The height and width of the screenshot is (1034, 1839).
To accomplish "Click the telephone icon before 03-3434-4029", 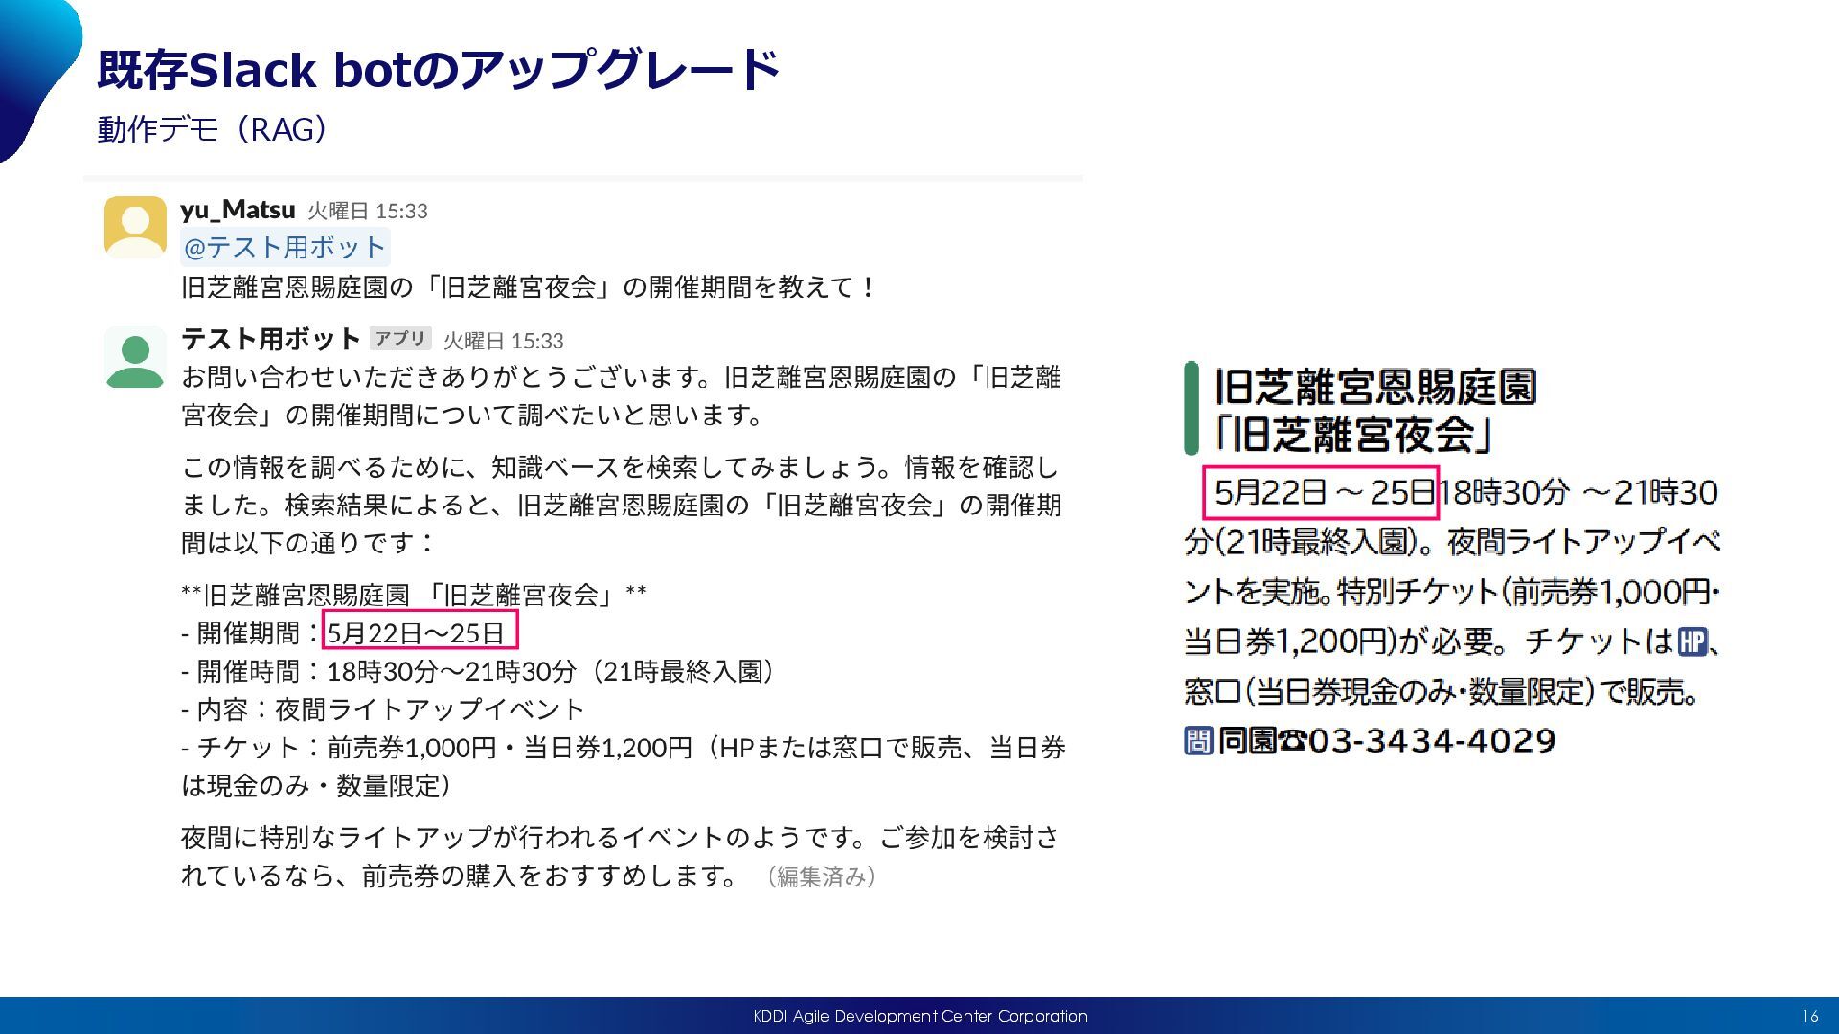I will (1293, 740).
